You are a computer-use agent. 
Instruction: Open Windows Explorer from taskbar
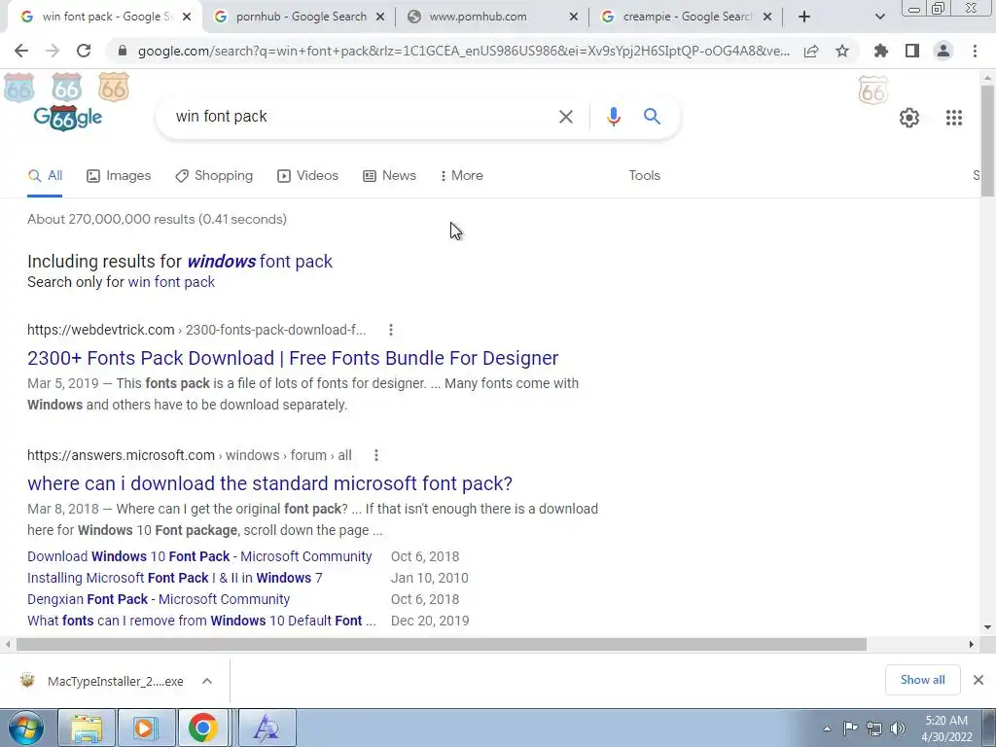pyautogui.click(x=87, y=728)
